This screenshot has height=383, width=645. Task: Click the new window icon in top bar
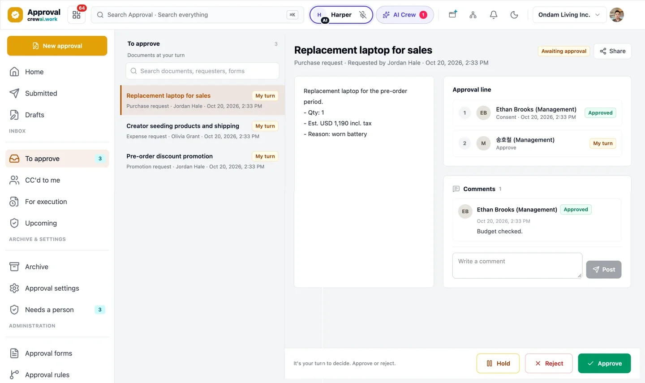coord(453,14)
